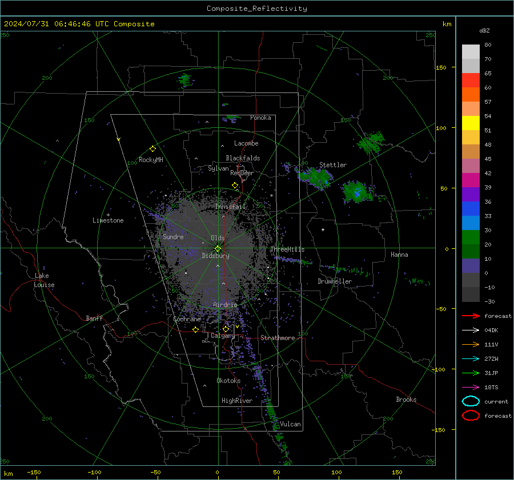Screen dimensions: 514x480
Task: Click the Okotoks town label
Action: pyautogui.click(x=228, y=381)
